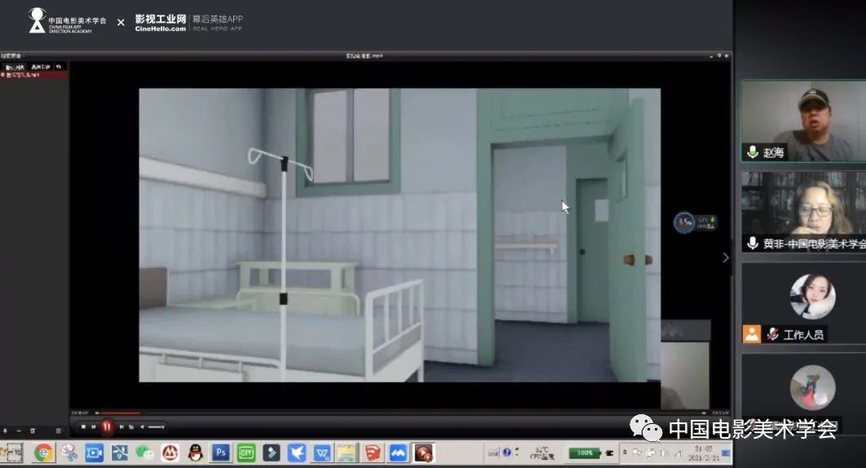The width and height of the screenshot is (866, 468).
Task: Stop video playback in the player
Action: tap(83, 426)
